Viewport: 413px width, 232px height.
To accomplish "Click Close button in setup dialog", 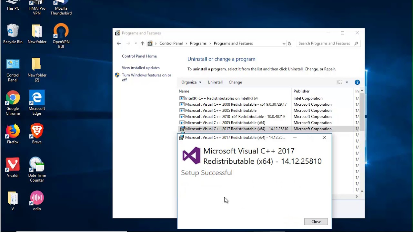I will click(316, 222).
